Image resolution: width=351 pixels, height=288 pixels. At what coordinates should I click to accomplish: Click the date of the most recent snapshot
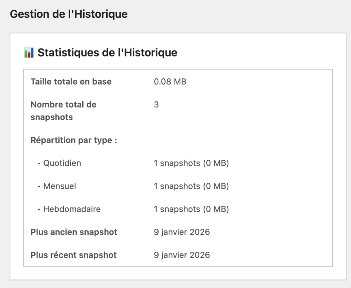182,255
